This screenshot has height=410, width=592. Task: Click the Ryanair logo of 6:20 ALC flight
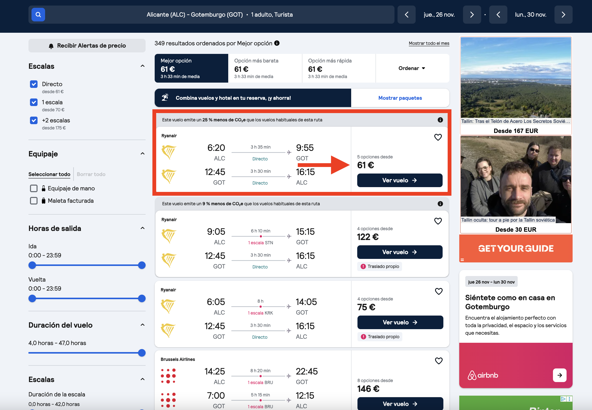click(x=169, y=152)
